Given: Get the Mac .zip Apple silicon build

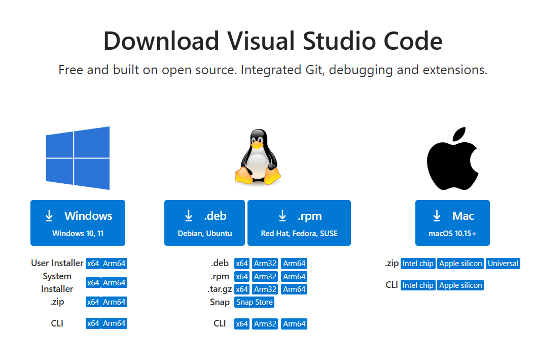Looking at the screenshot, I should pos(460,264).
